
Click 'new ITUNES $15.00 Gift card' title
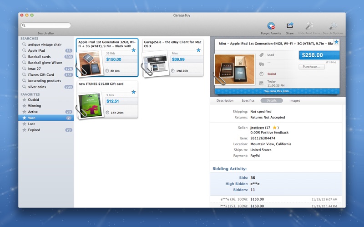tap(101, 84)
